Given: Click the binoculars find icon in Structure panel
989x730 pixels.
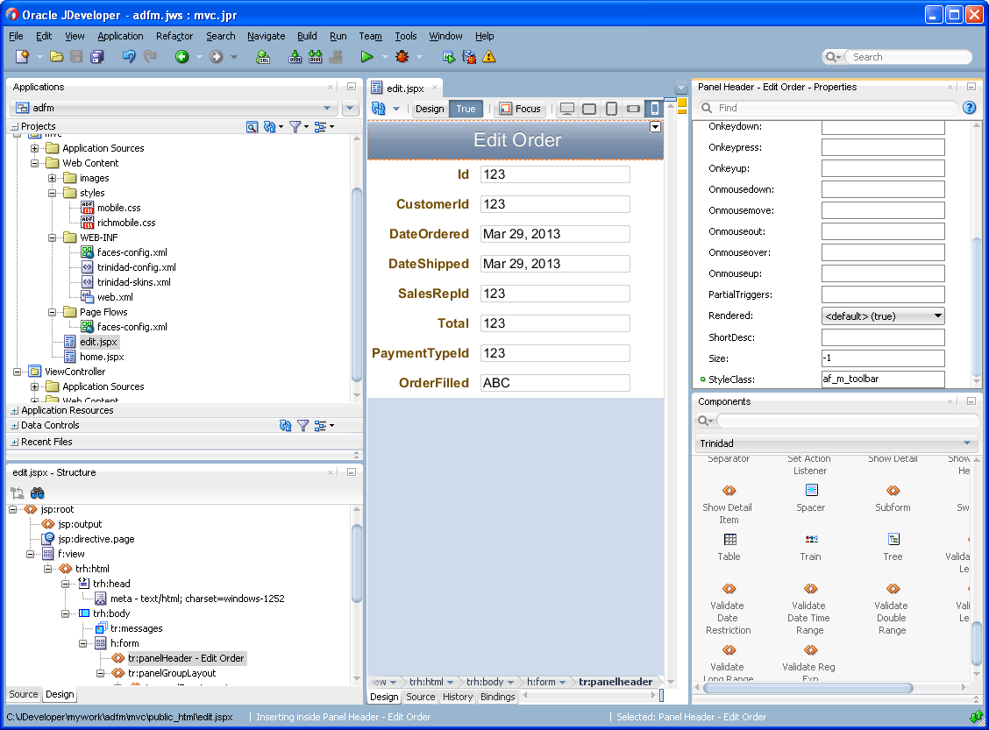Looking at the screenshot, I should pyautogui.click(x=38, y=493).
